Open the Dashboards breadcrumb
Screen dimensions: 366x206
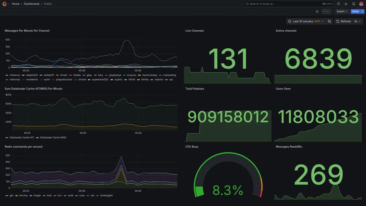(32, 4)
